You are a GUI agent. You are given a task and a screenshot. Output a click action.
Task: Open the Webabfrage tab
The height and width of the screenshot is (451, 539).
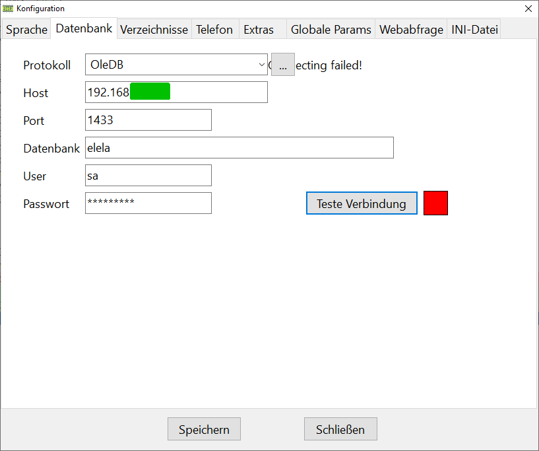point(411,30)
